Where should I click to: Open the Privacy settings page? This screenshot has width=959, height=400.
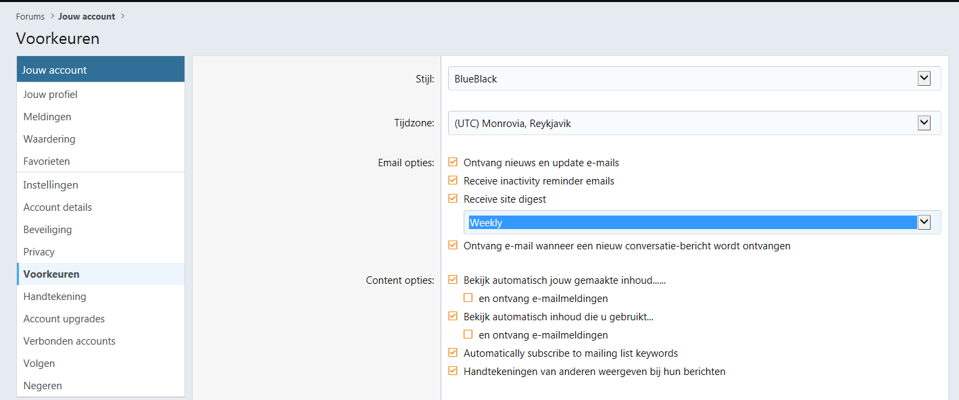39,252
